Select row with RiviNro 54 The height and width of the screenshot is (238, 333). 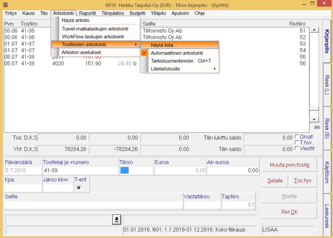157,50
